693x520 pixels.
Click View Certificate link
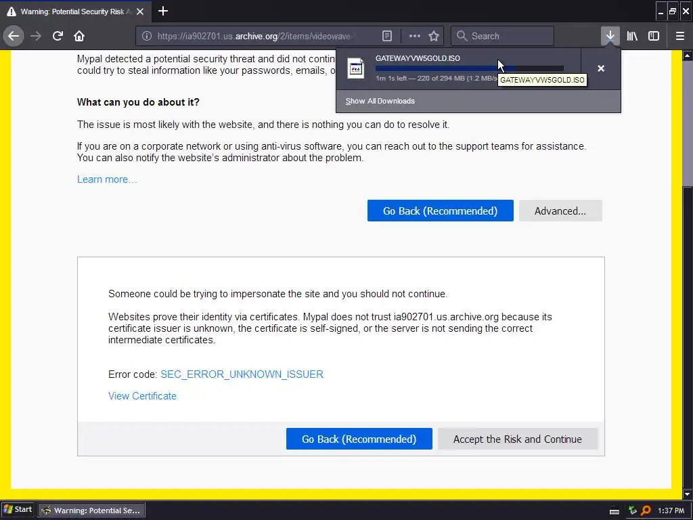coord(142,395)
